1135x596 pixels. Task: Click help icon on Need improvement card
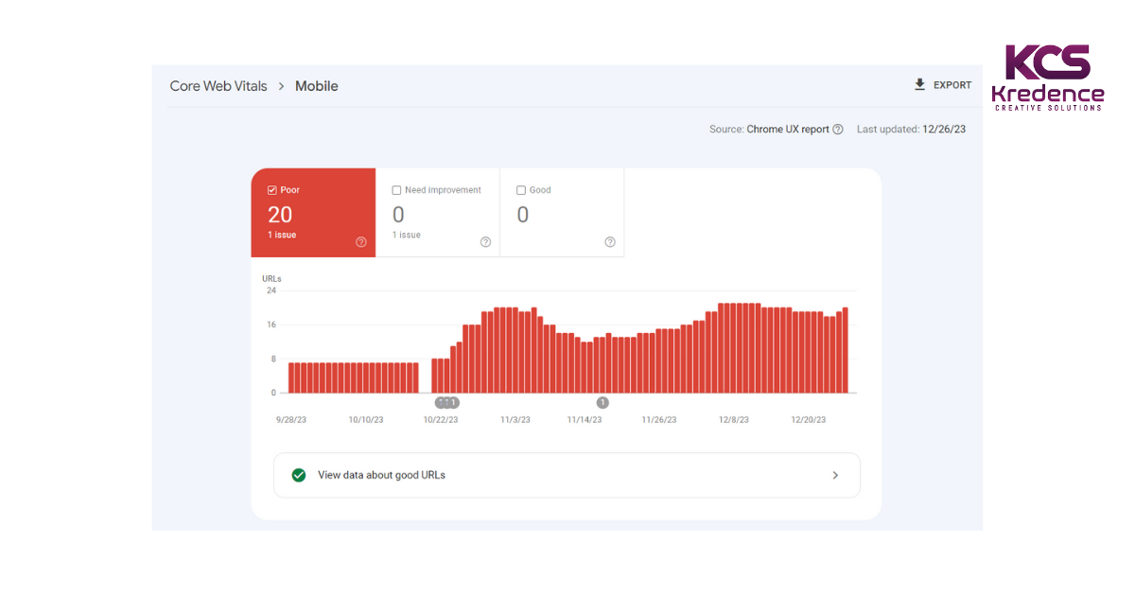click(486, 242)
